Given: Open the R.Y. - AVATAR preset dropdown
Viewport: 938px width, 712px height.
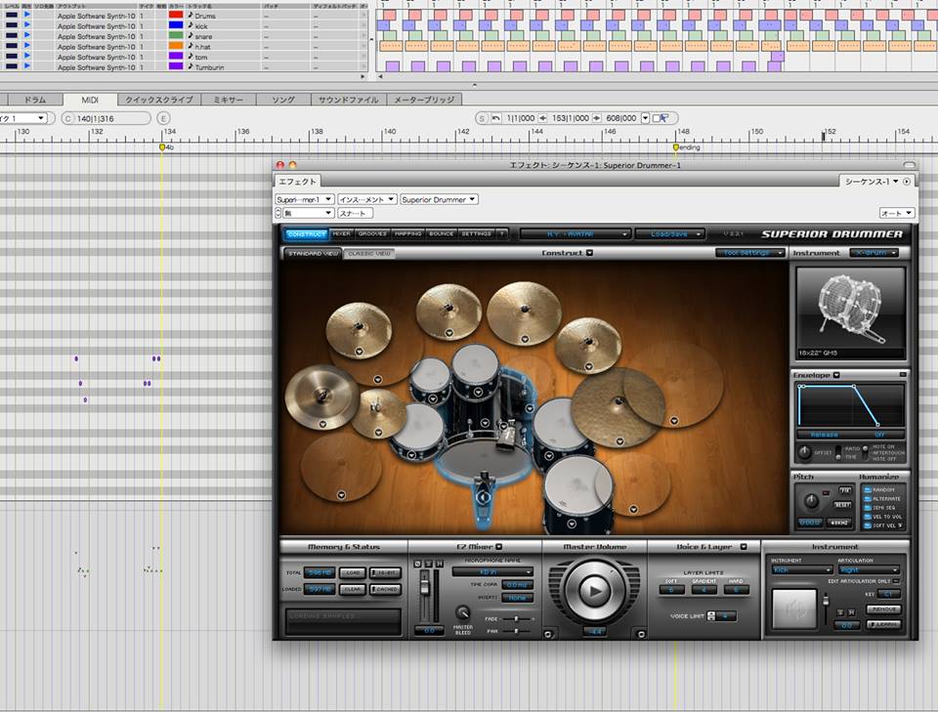Looking at the screenshot, I should (x=575, y=233).
